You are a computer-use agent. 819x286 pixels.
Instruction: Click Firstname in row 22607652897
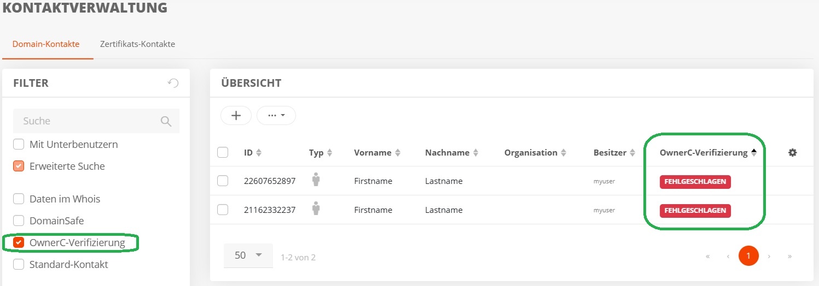coord(373,181)
